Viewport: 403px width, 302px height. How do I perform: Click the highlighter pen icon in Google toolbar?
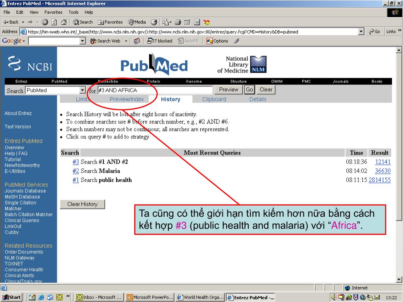(x=237, y=41)
